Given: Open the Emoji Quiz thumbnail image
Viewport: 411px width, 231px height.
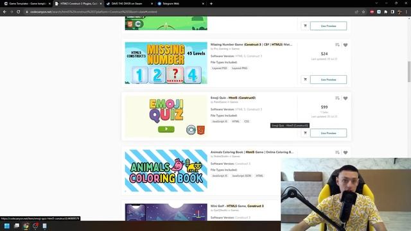Looking at the screenshot, I should pos(166,116).
